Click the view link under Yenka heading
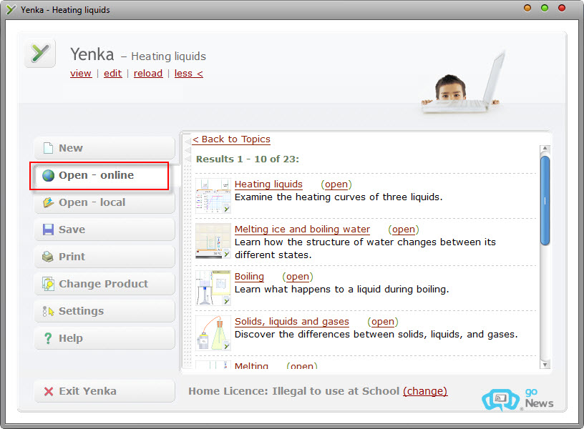The height and width of the screenshot is (429, 584). pyautogui.click(x=81, y=74)
